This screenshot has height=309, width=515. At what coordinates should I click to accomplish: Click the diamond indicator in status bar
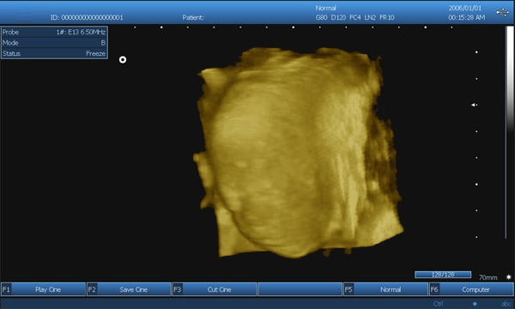[x=475, y=304]
